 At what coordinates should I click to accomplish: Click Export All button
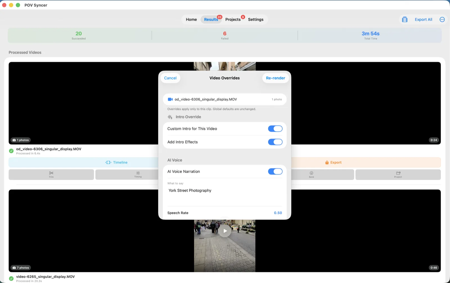[x=423, y=19]
